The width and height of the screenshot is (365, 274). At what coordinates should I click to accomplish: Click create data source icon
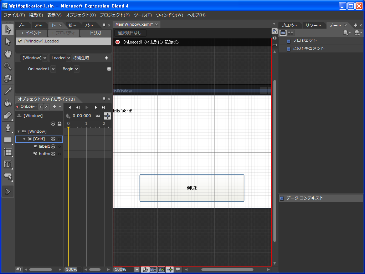coord(358,33)
